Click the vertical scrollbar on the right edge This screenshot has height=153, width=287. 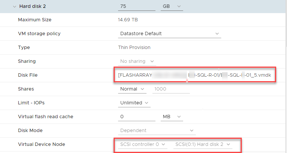pos(286,24)
